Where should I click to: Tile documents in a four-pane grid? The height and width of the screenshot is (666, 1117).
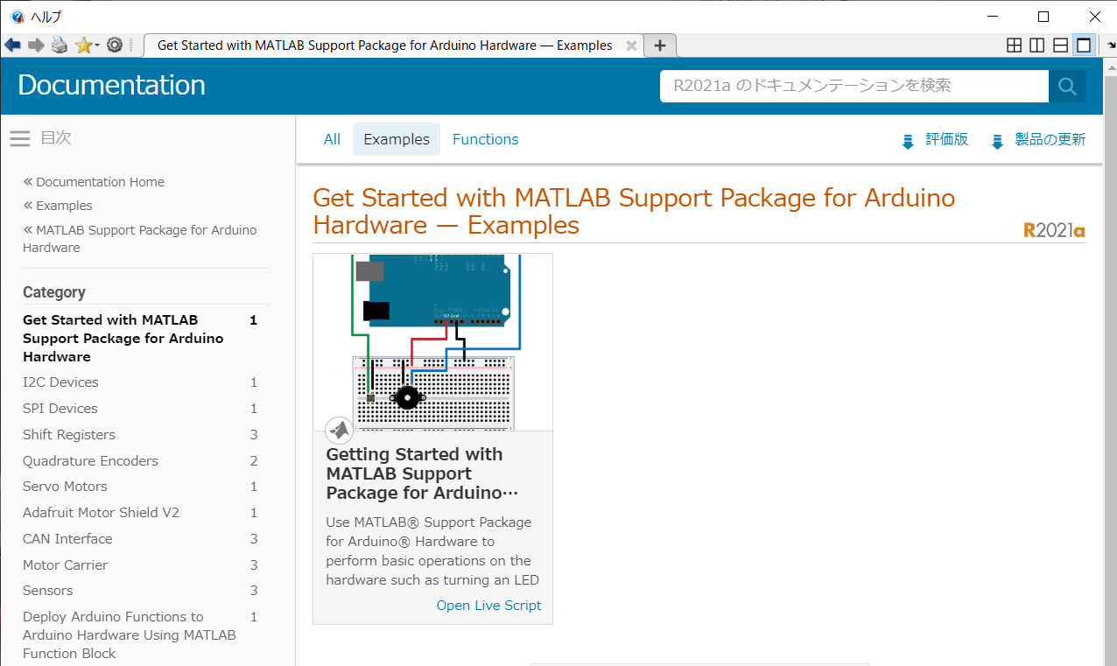[1014, 46]
